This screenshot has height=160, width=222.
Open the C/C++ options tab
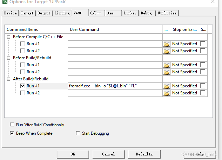pos(96,13)
